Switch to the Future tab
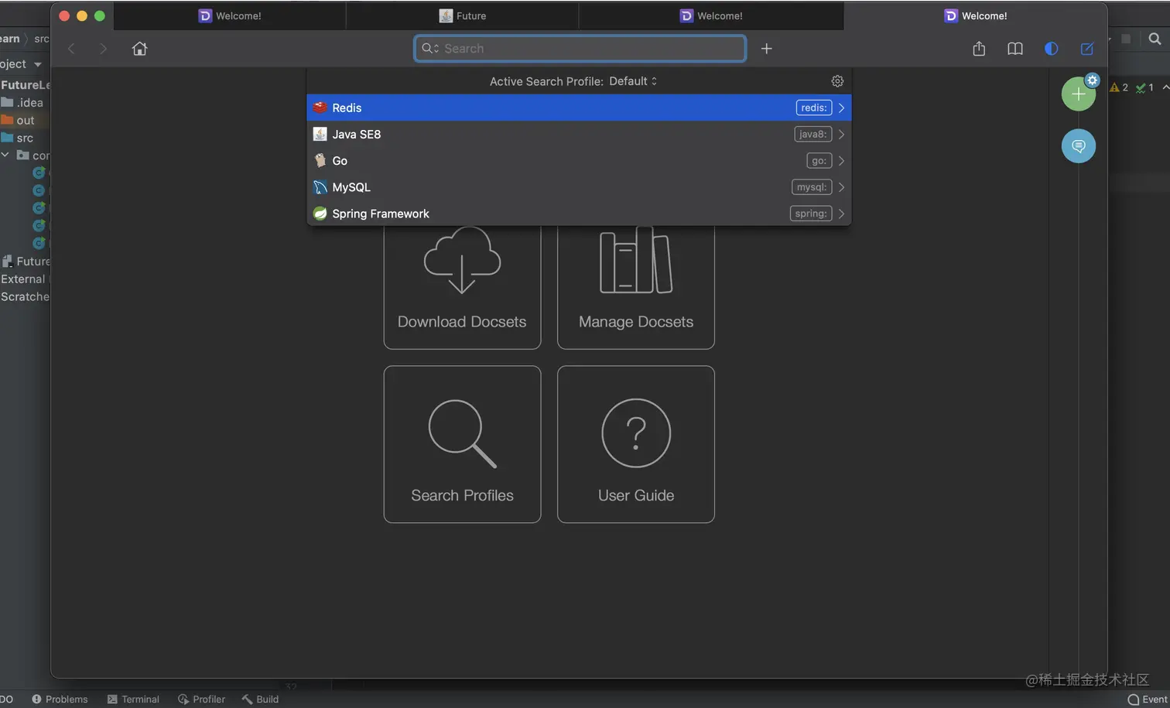The height and width of the screenshot is (708, 1170). (463, 15)
